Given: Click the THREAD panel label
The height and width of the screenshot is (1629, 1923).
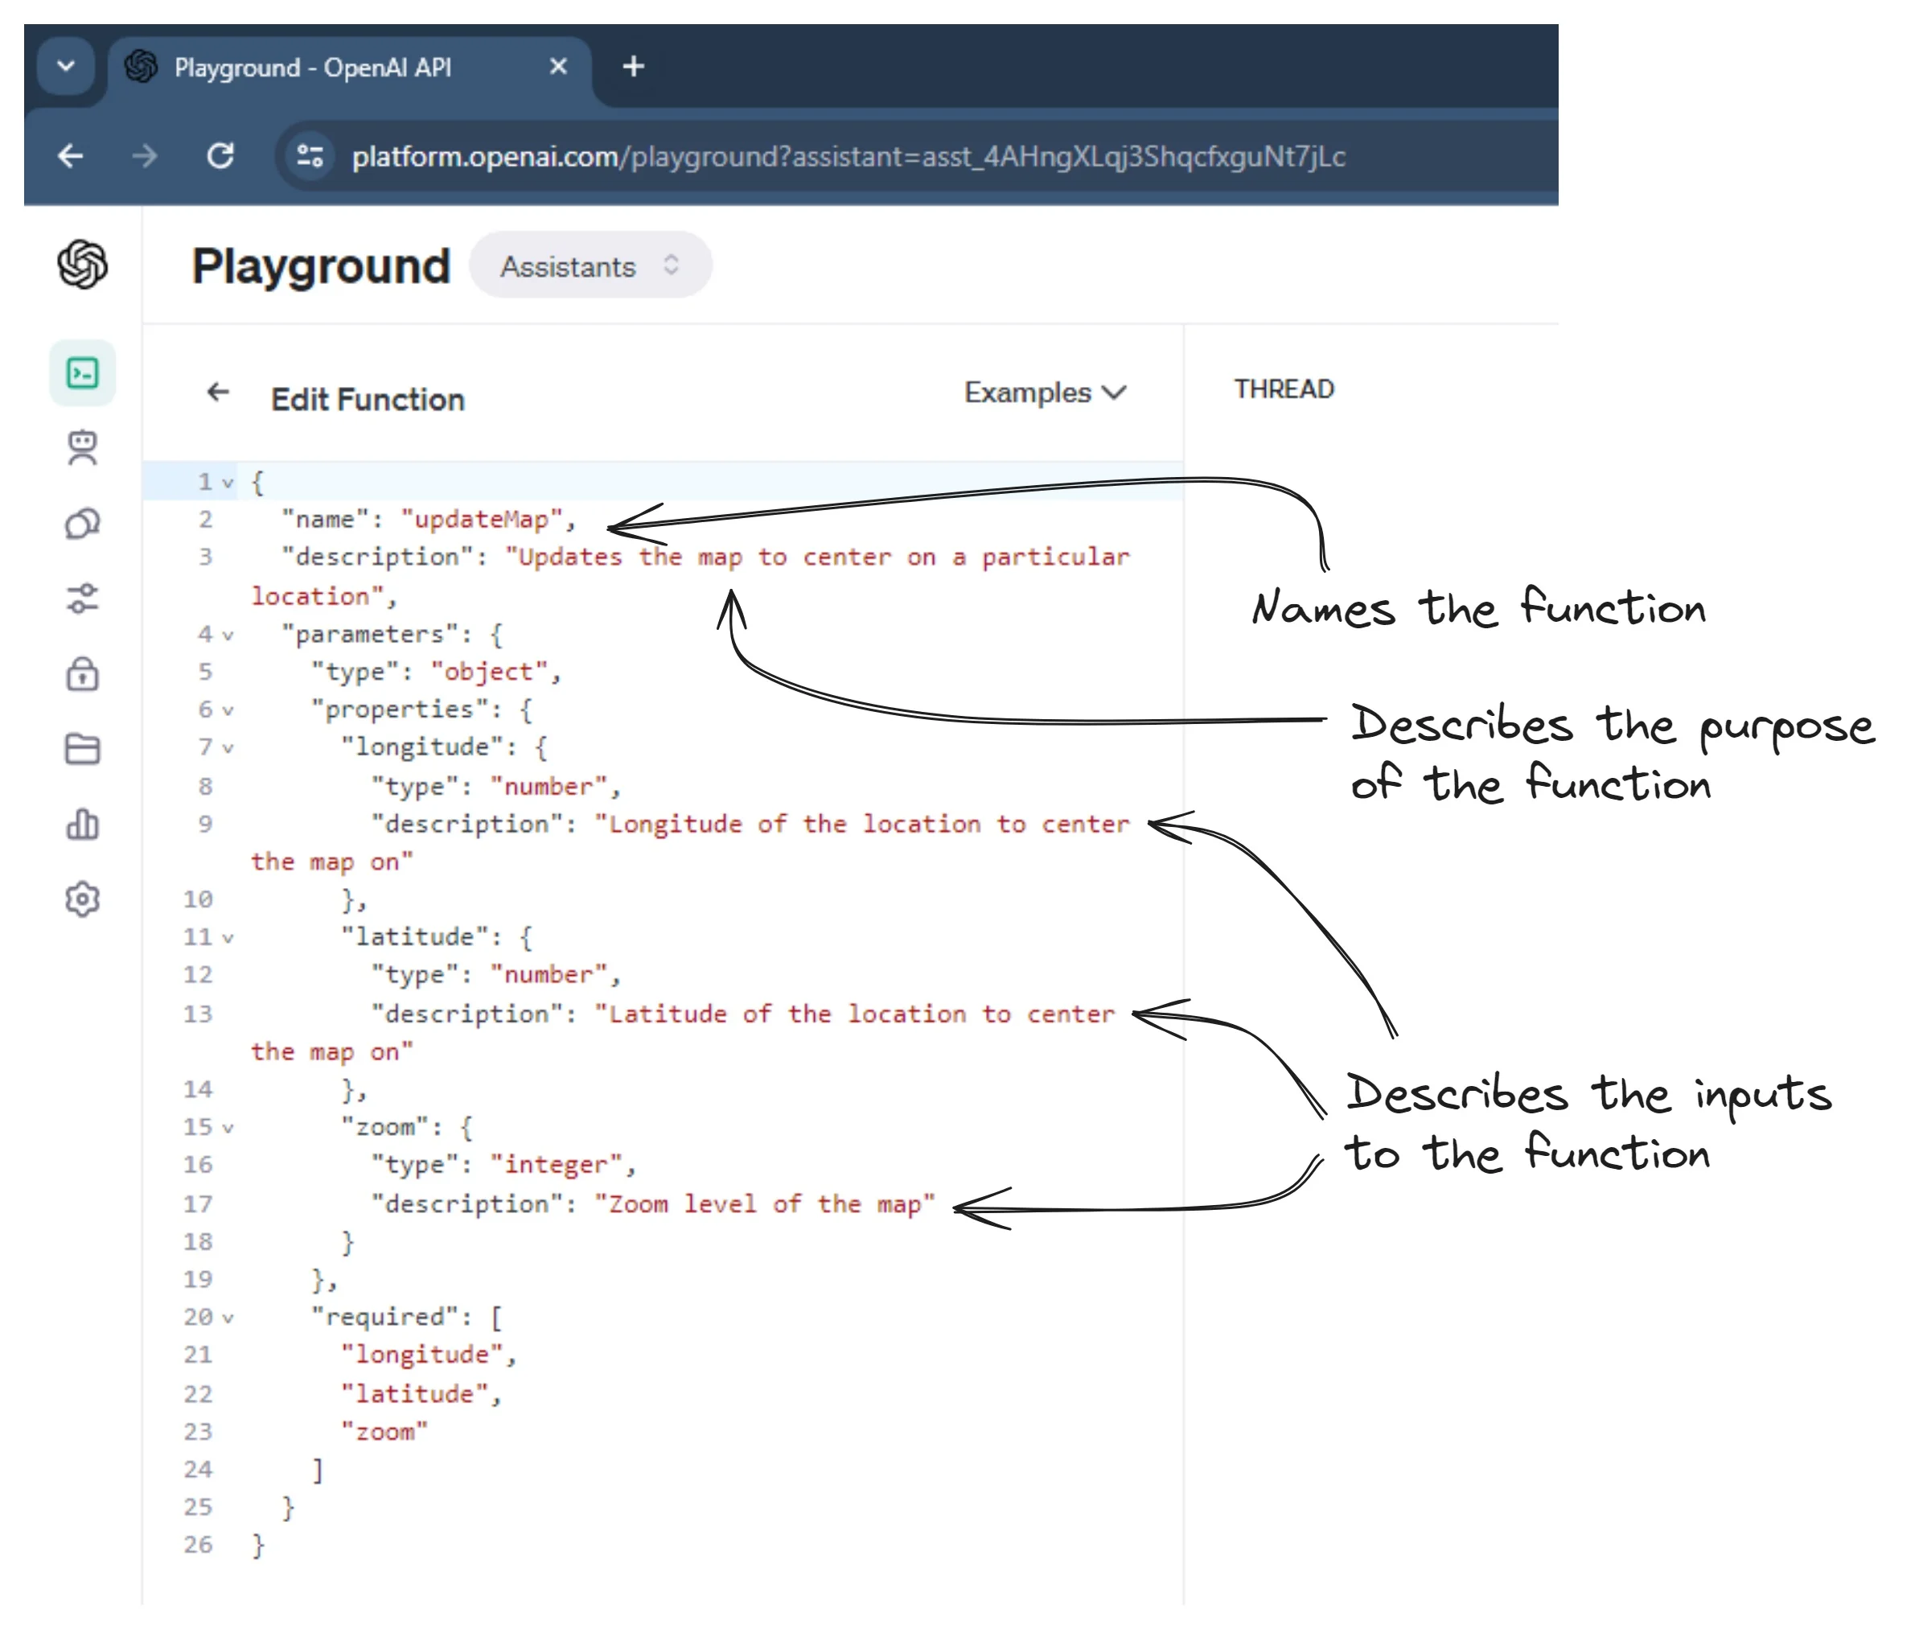Looking at the screenshot, I should tap(1284, 389).
